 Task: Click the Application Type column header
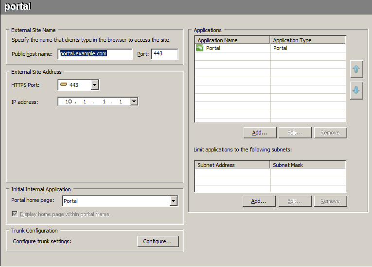[308, 40]
